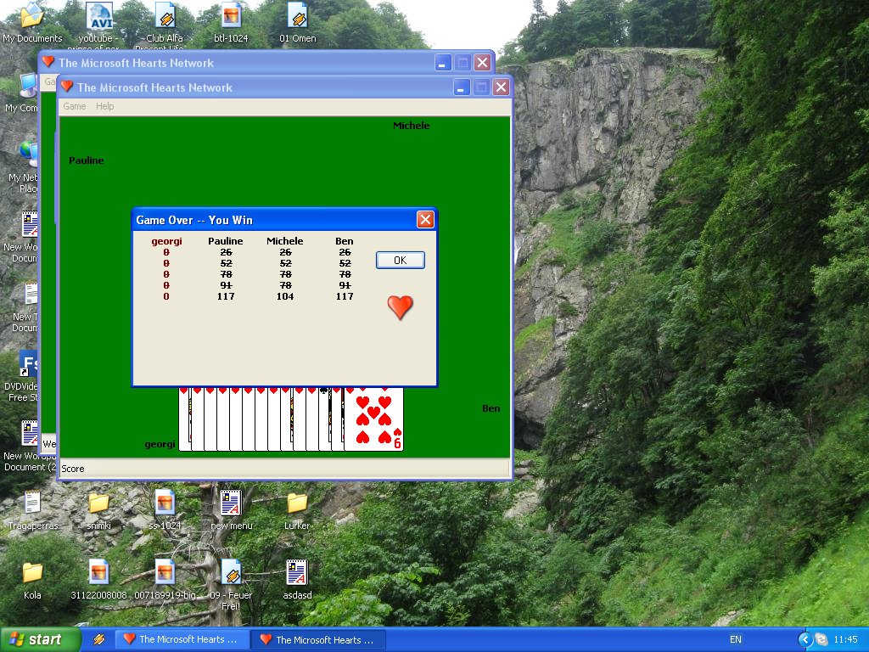Open the Game menu
The image size is (869, 652).
[x=75, y=106]
